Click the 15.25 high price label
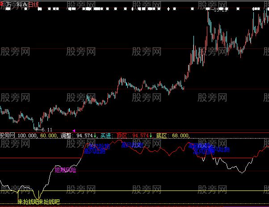Screen dimensions: 269x207 219,10
